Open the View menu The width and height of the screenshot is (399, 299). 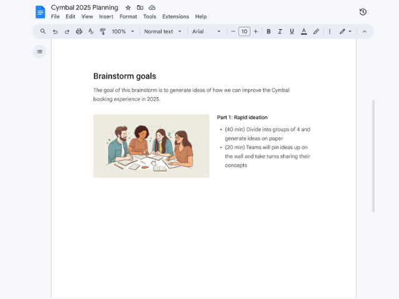87,17
